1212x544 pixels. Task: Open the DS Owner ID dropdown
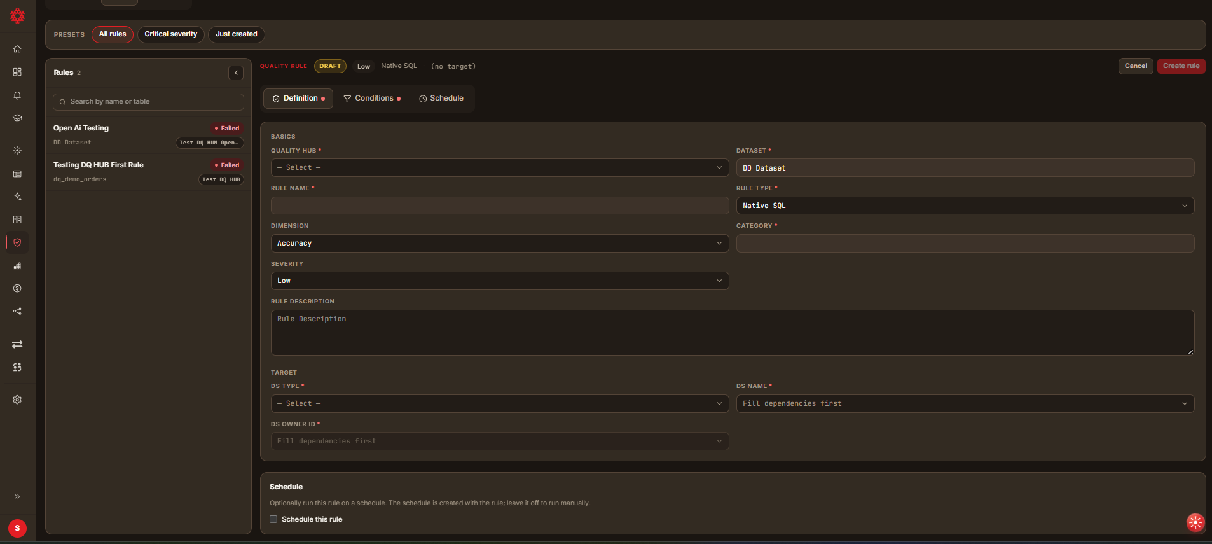(x=500, y=441)
